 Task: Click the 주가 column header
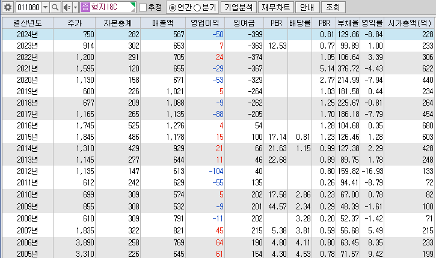coord(74,23)
